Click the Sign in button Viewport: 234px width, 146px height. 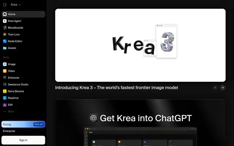click(23, 140)
